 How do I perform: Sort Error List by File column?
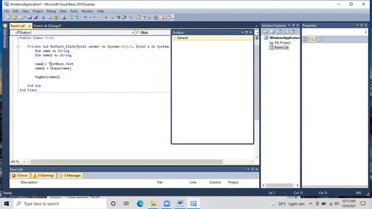(x=160, y=182)
